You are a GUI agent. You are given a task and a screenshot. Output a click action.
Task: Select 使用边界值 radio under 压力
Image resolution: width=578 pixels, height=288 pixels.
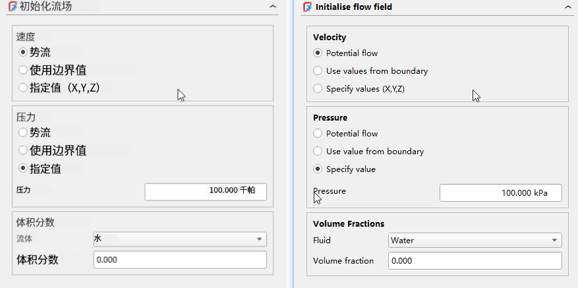tap(23, 150)
